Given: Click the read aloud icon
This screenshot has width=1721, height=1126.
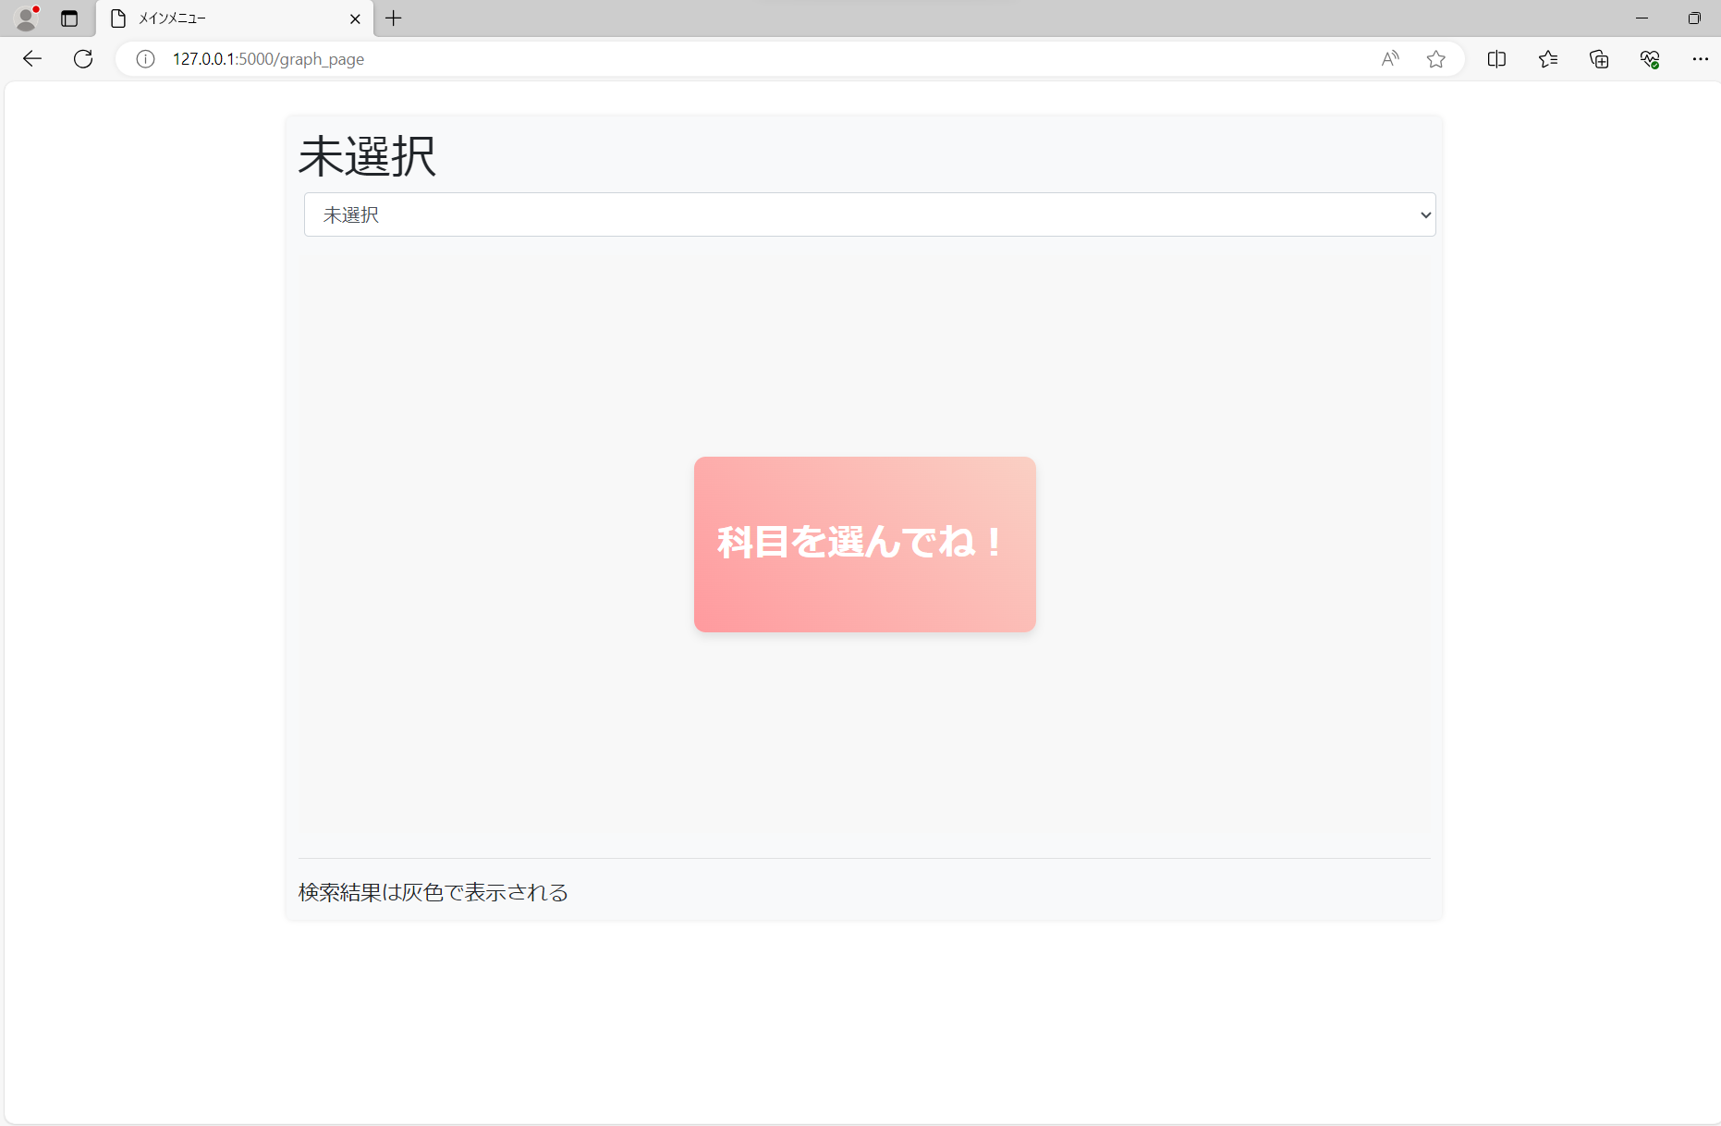Looking at the screenshot, I should pos(1389,59).
